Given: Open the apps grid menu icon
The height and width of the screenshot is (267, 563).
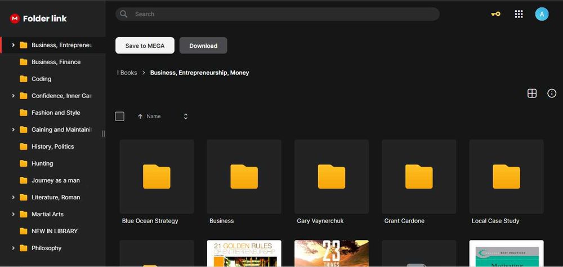Looking at the screenshot, I should [519, 14].
